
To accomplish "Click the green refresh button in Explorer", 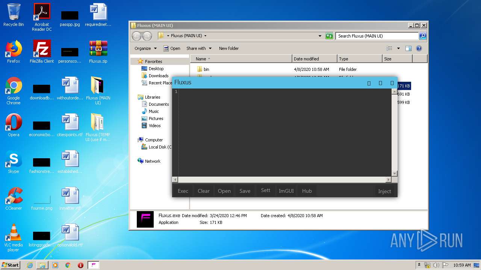I will pyautogui.click(x=329, y=36).
